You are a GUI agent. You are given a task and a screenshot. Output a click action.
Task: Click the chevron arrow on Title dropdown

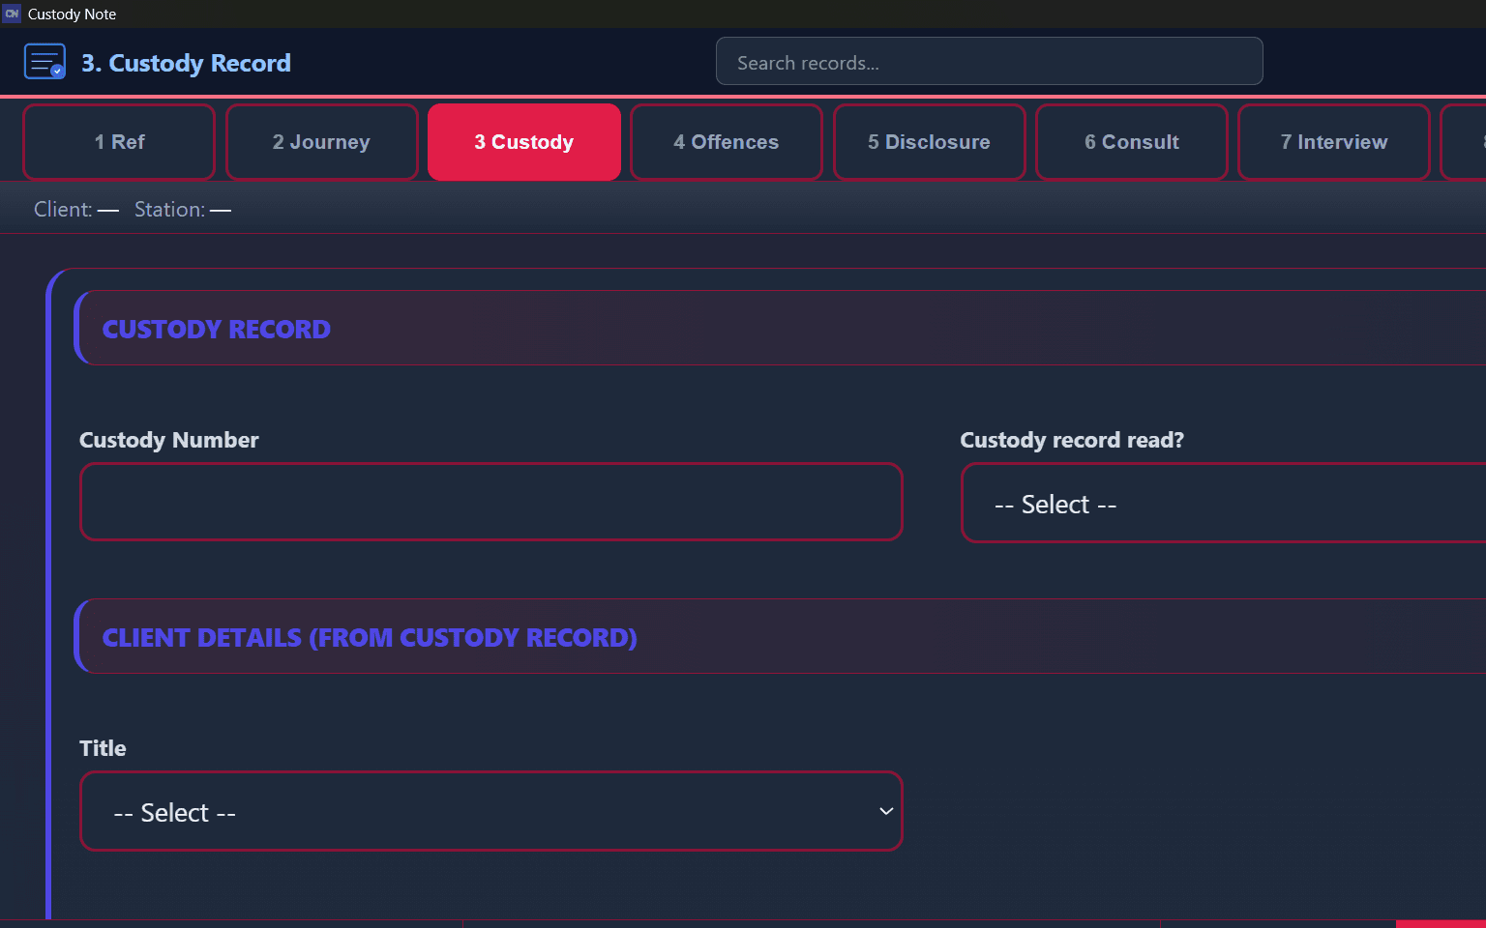[885, 812]
